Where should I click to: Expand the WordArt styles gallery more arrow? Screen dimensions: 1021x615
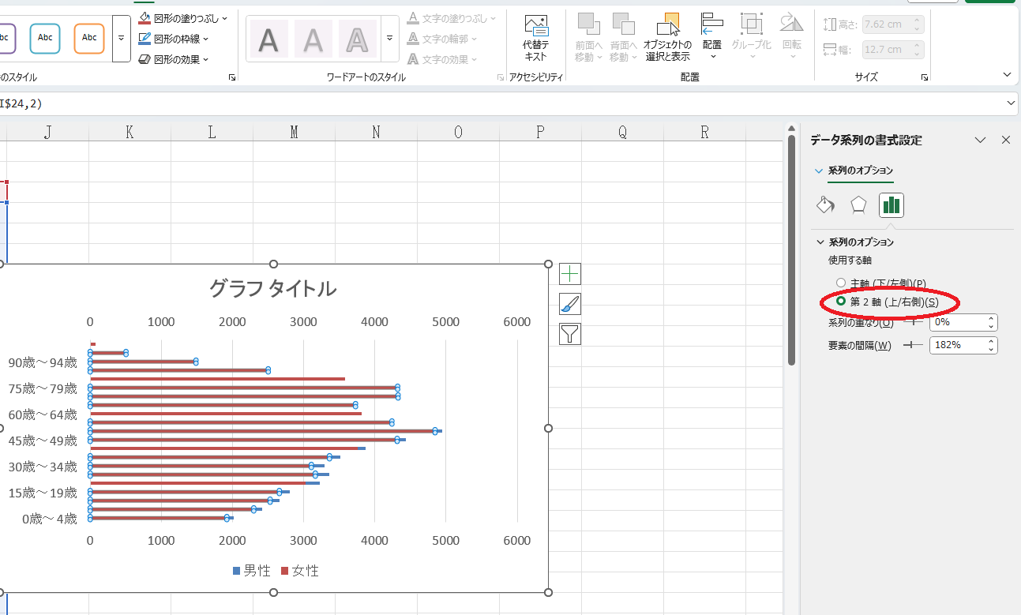pos(390,38)
